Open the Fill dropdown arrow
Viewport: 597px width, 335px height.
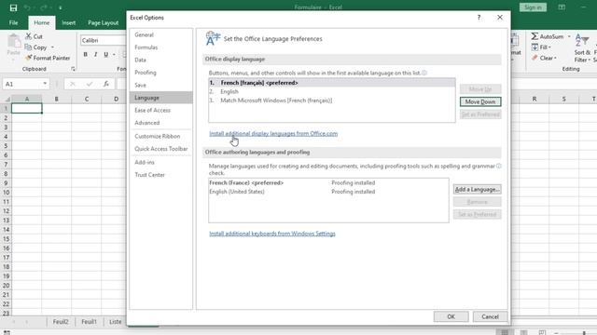[549, 47]
